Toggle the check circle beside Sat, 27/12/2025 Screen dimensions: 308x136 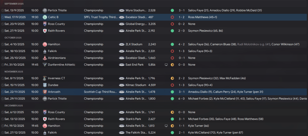point(2,132)
